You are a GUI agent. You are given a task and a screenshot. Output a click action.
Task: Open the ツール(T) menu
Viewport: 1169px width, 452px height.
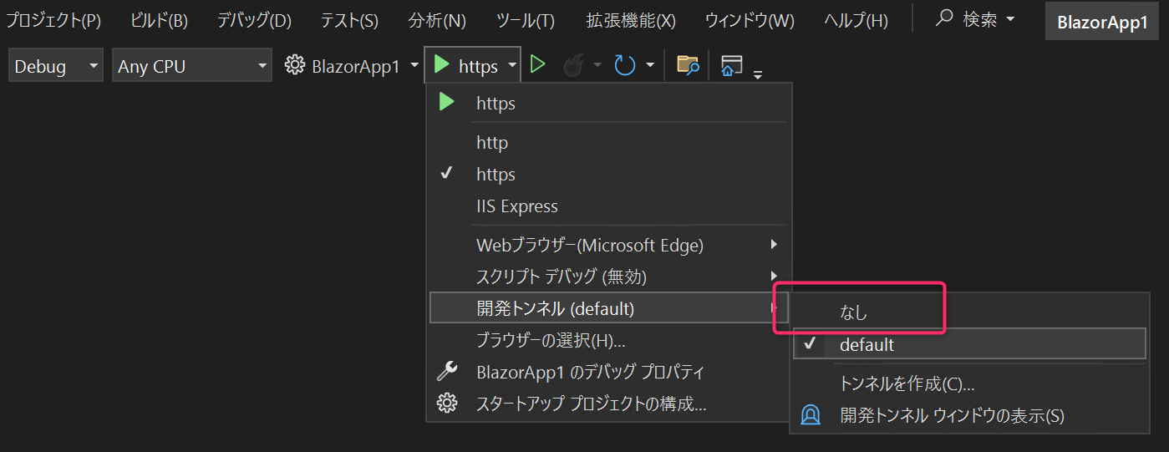point(525,21)
